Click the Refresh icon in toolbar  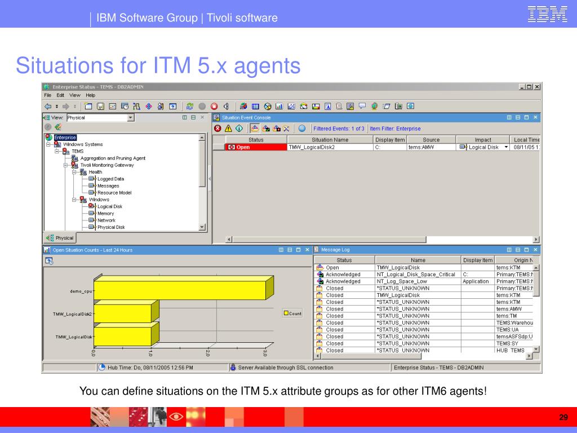[190, 107]
